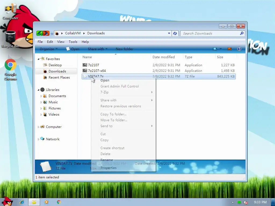Click the green Back arrow button
The image size is (275, 206).
click(x=39, y=33)
